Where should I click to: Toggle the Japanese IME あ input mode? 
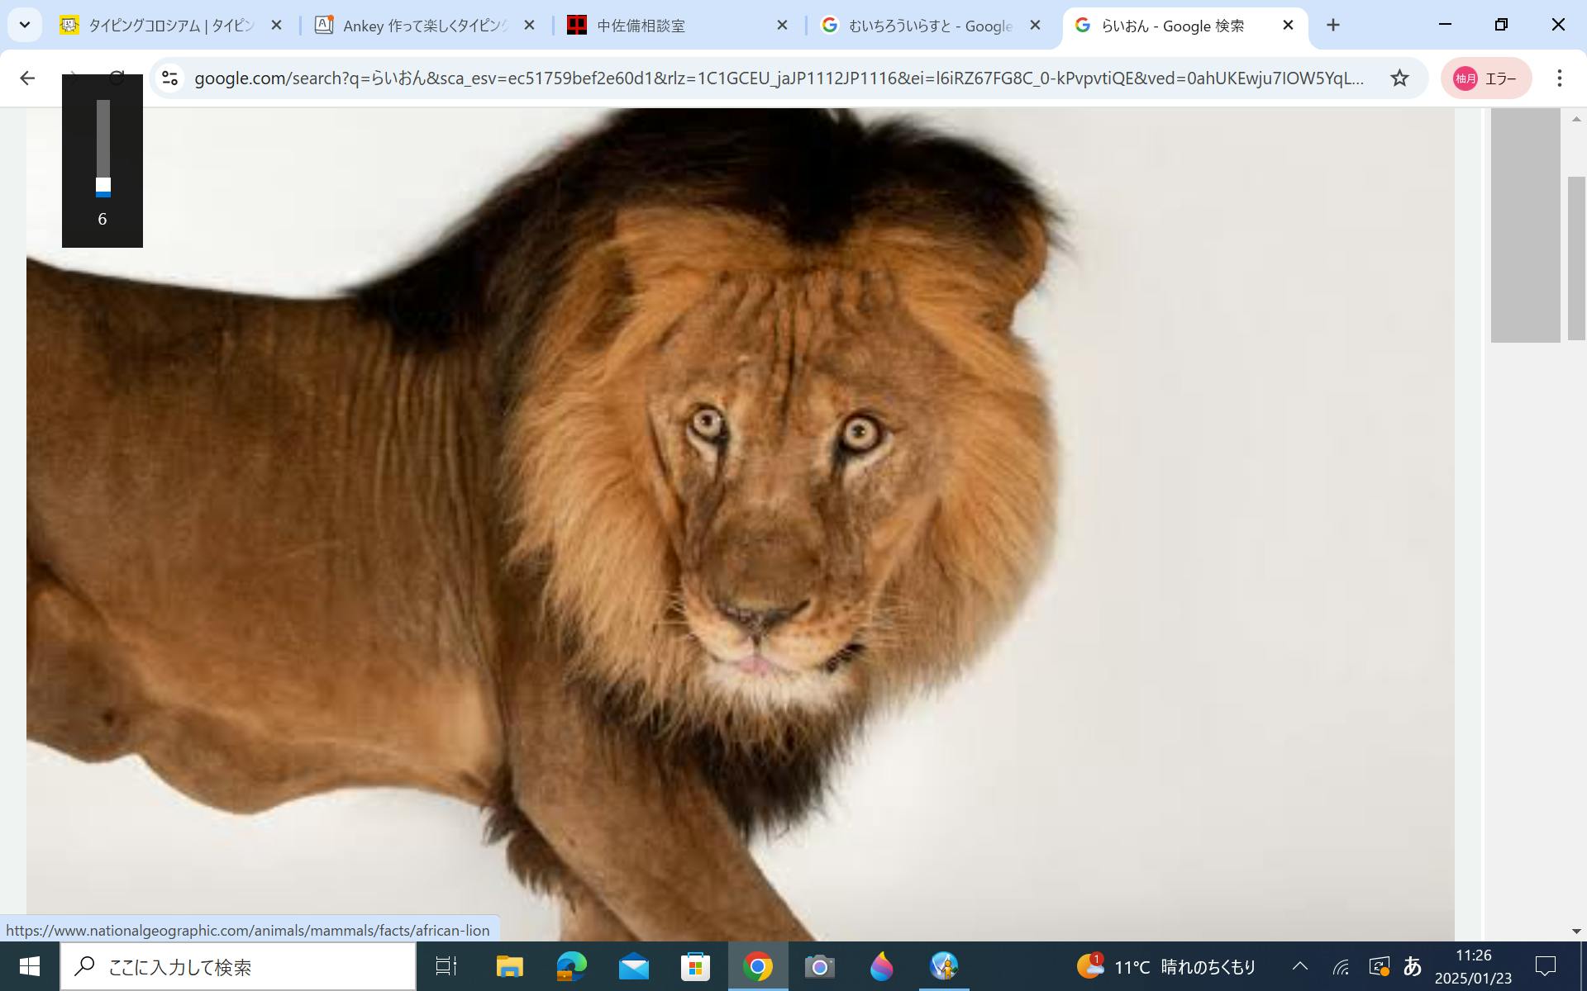[1412, 966]
